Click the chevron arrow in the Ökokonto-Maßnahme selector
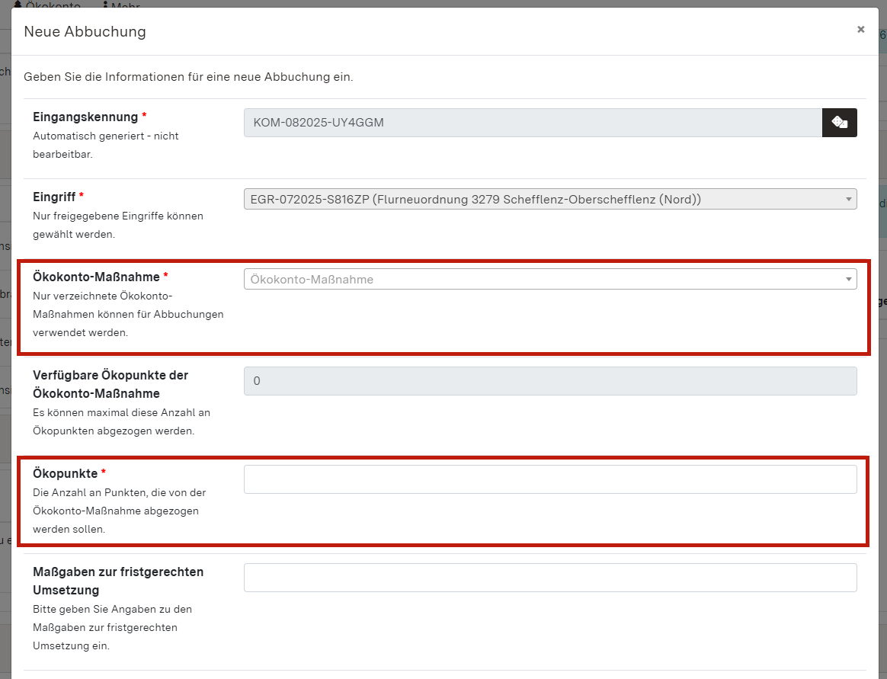The image size is (887, 679). pyautogui.click(x=848, y=279)
